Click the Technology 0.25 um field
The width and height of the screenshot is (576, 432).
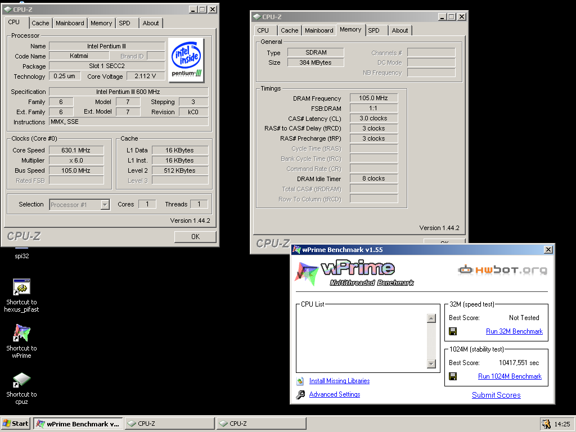(65, 76)
